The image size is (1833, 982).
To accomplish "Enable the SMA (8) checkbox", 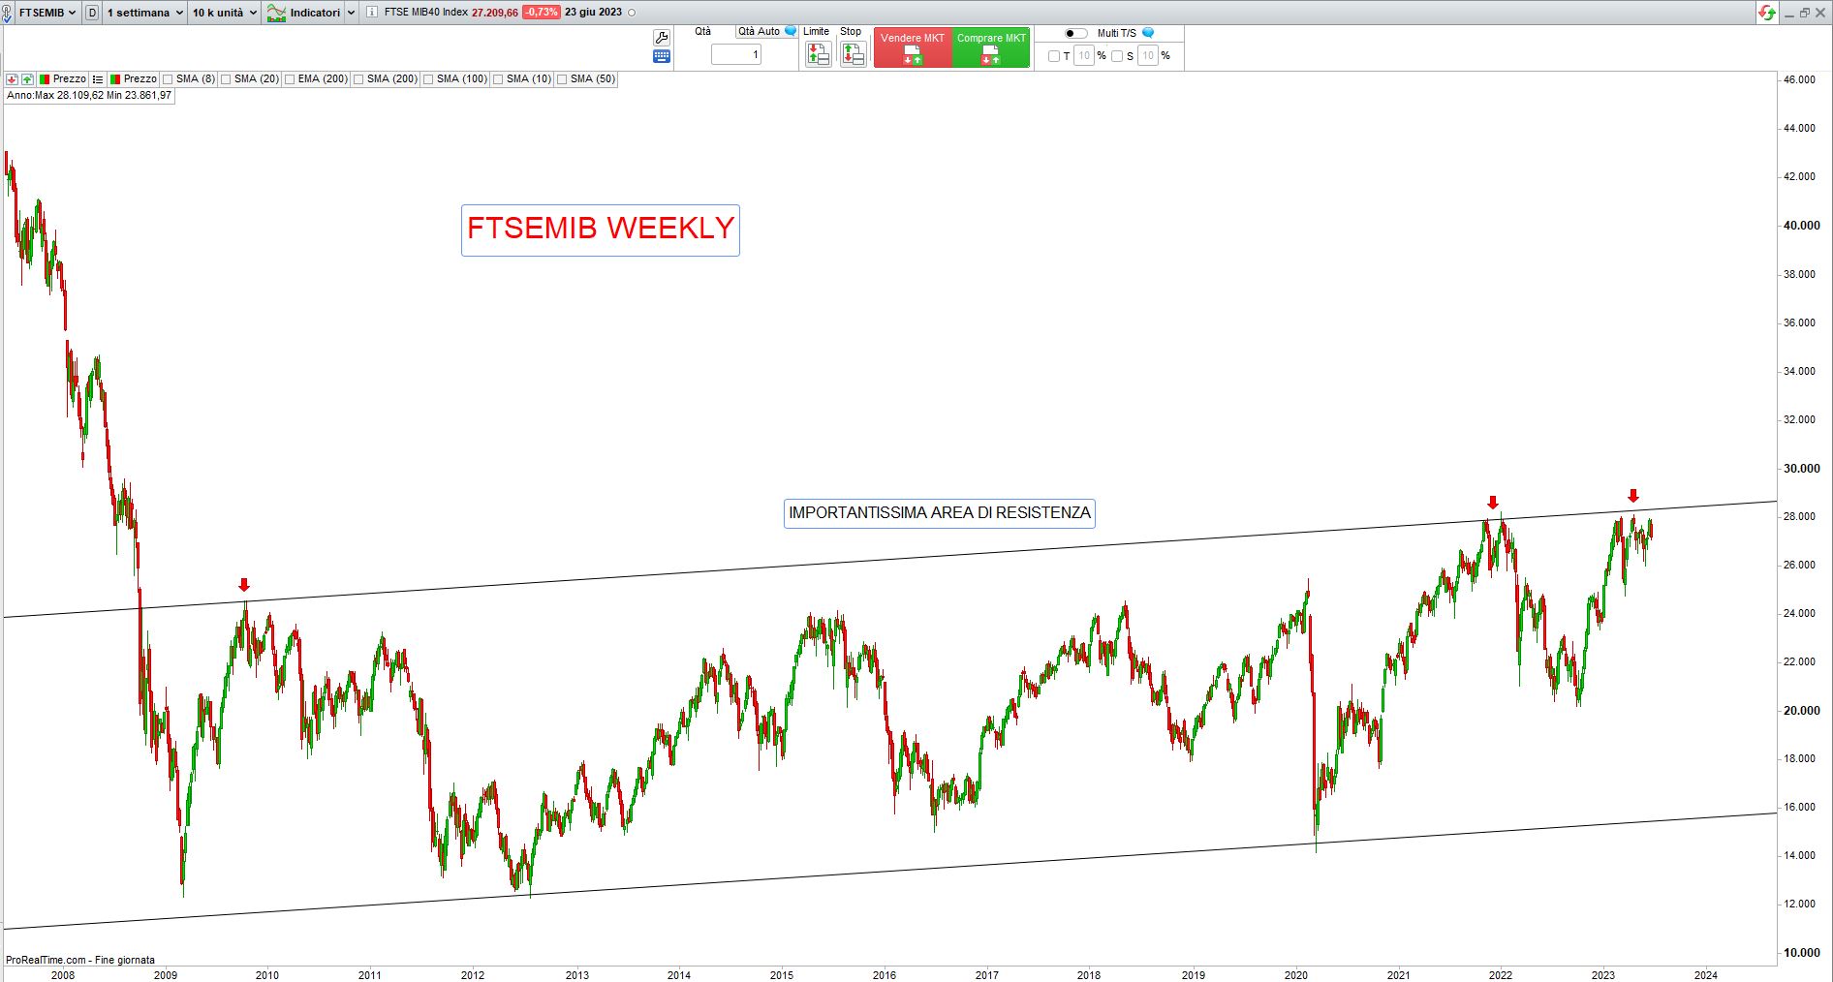I will click(169, 79).
